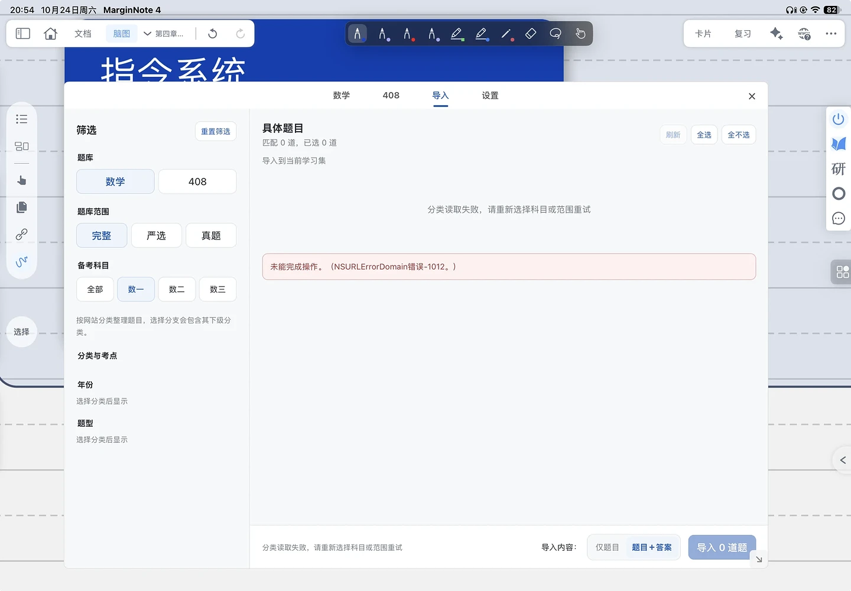Redo the last action
The image size is (851, 591).
(240, 34)
